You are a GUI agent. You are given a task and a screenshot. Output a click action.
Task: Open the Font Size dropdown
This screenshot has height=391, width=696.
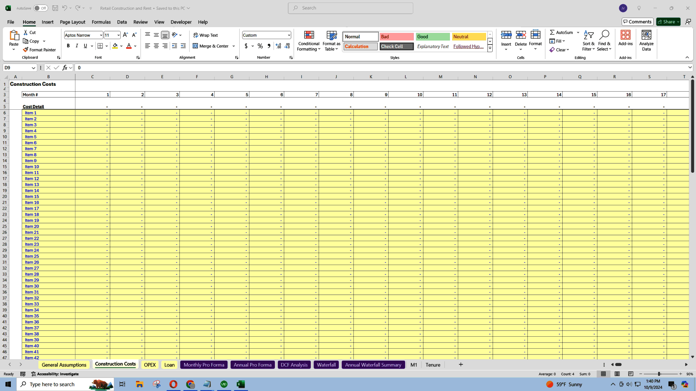tap(117, 35)
